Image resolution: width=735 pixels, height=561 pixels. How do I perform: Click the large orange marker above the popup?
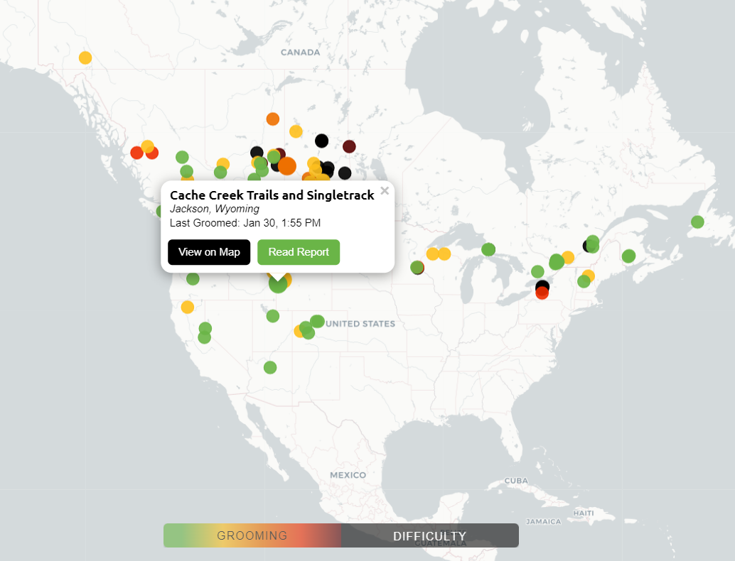287,165
